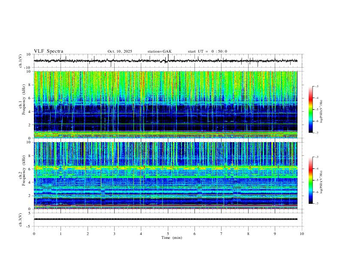
Task: Click the "VLF Spectra" plot title
Action: 49,51
